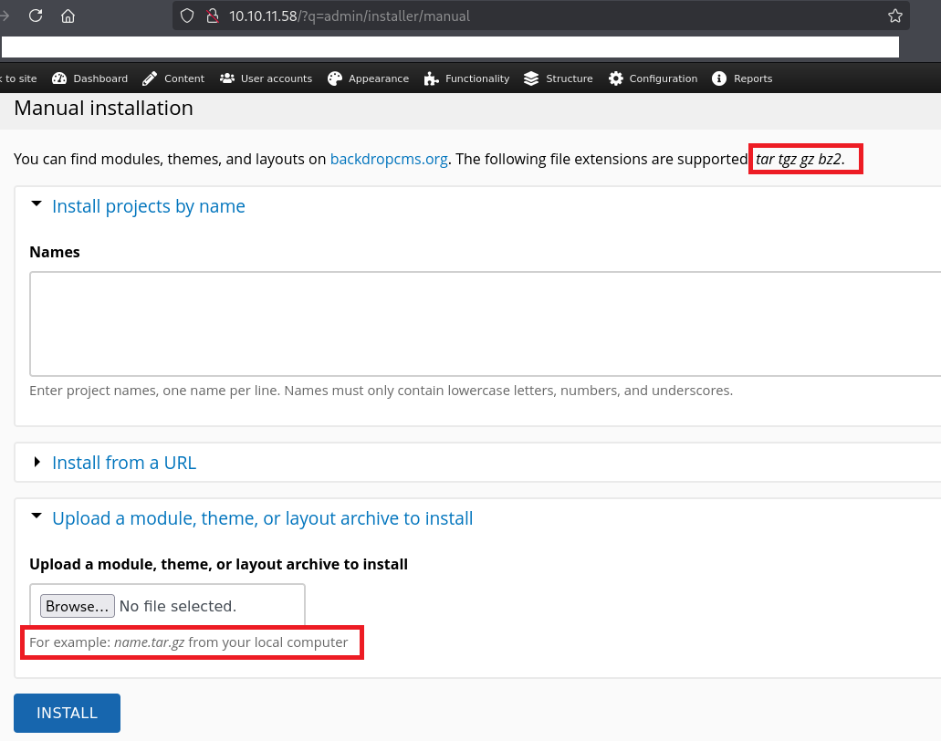Click the Structure layers icon

pyautogui.click(x=531, y=78)
